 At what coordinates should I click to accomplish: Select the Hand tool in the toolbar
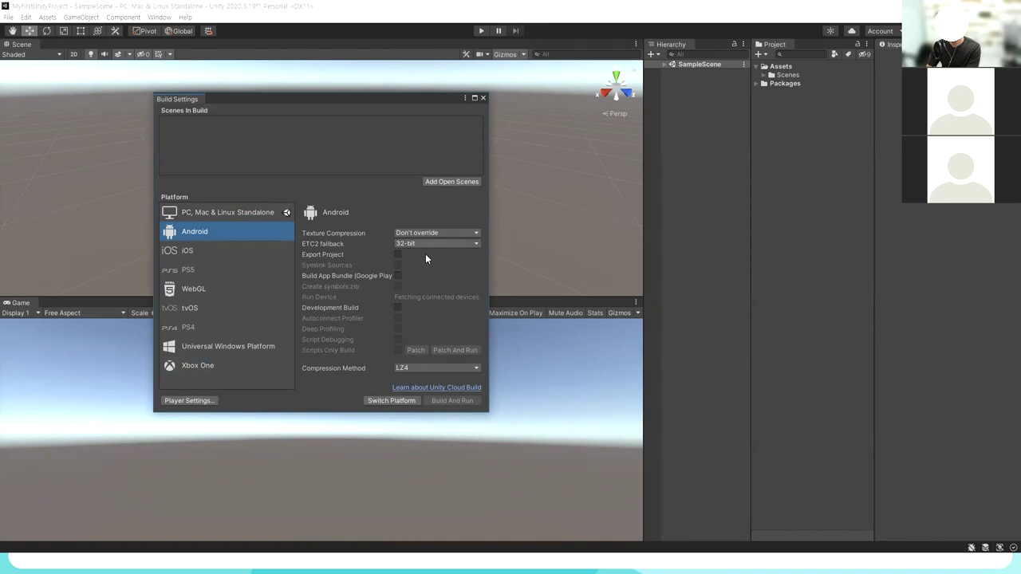tap(12, 31)
